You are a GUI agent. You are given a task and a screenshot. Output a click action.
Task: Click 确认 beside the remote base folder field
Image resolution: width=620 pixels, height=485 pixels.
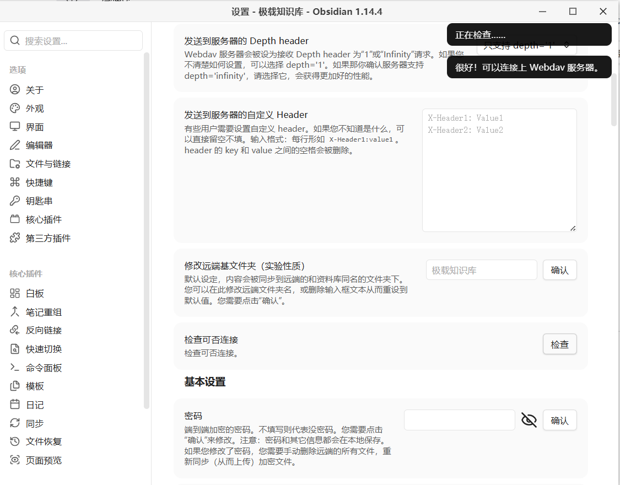coord(559,270)
